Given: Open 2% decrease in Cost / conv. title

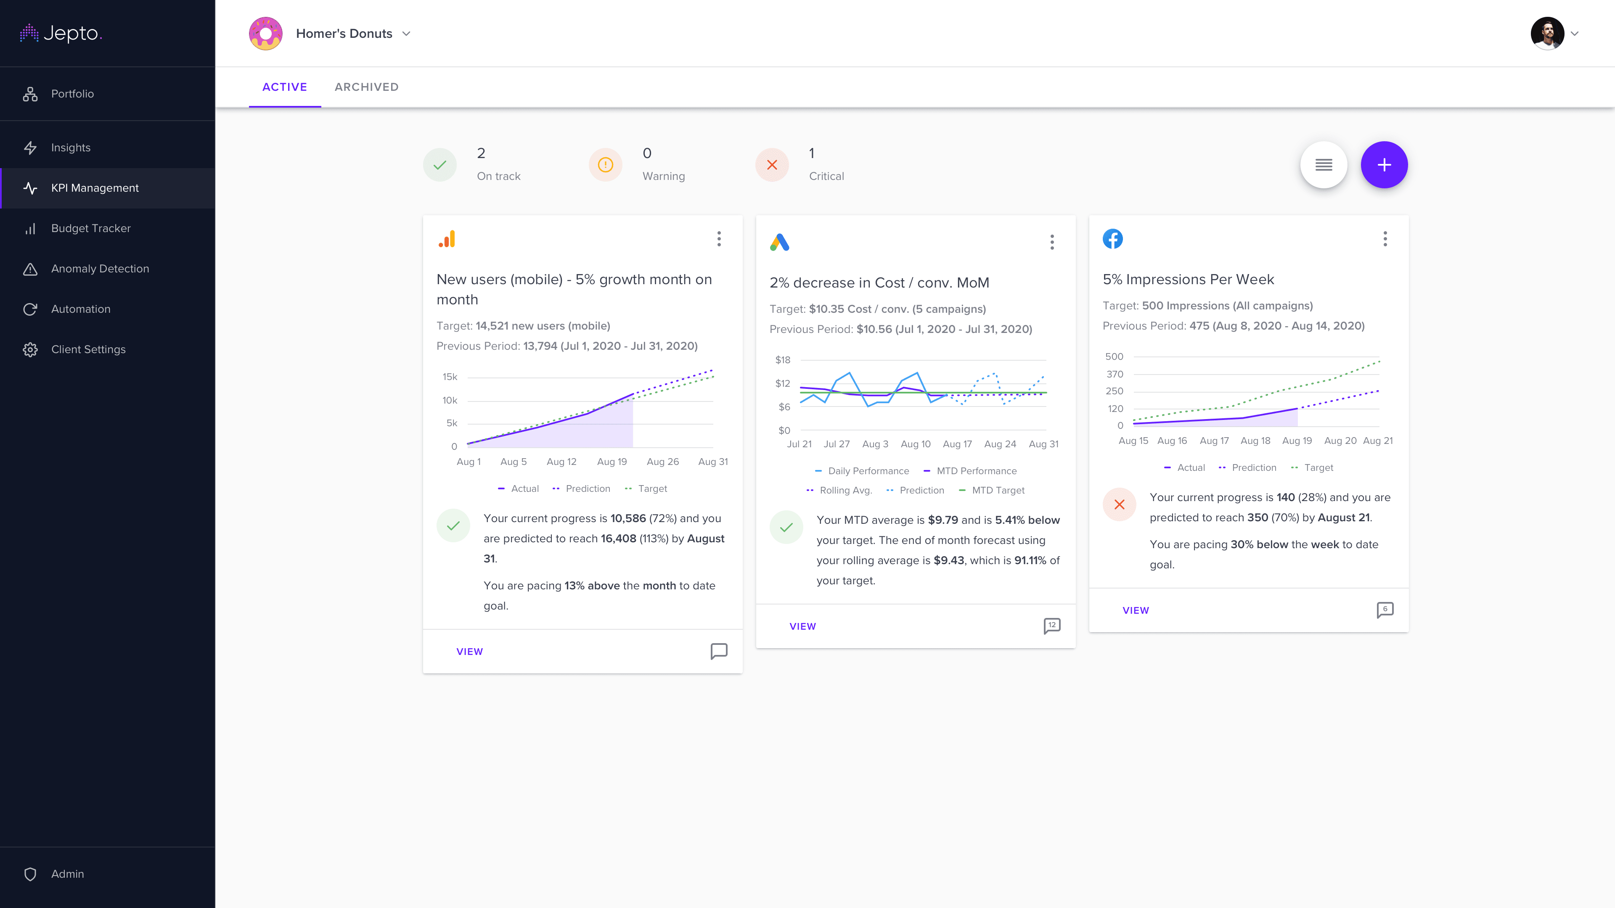Looking at the screenshot, I should coord(879,282).
